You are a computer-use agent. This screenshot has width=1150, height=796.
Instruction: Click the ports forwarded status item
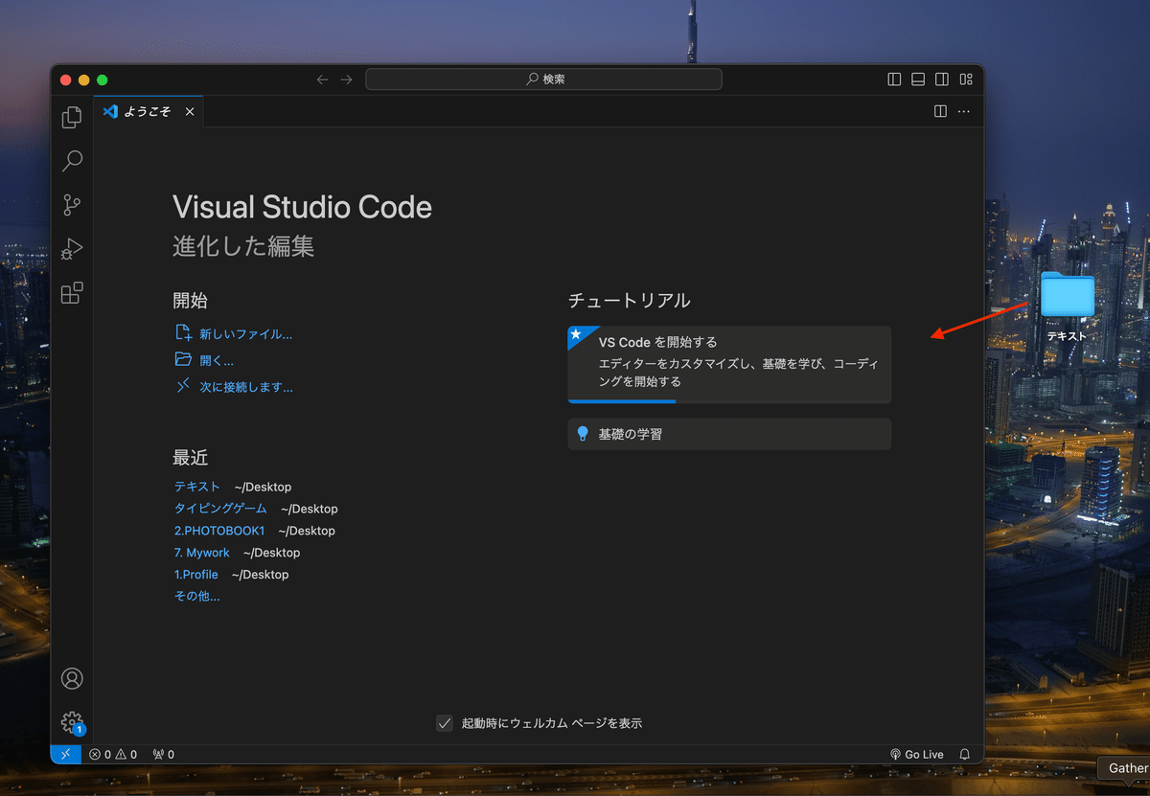(163, 755)
